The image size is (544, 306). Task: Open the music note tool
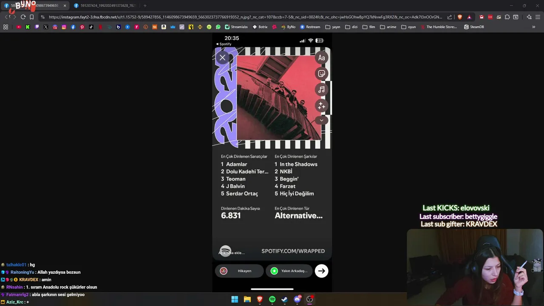pyautogui.click(x=322, y=90)
